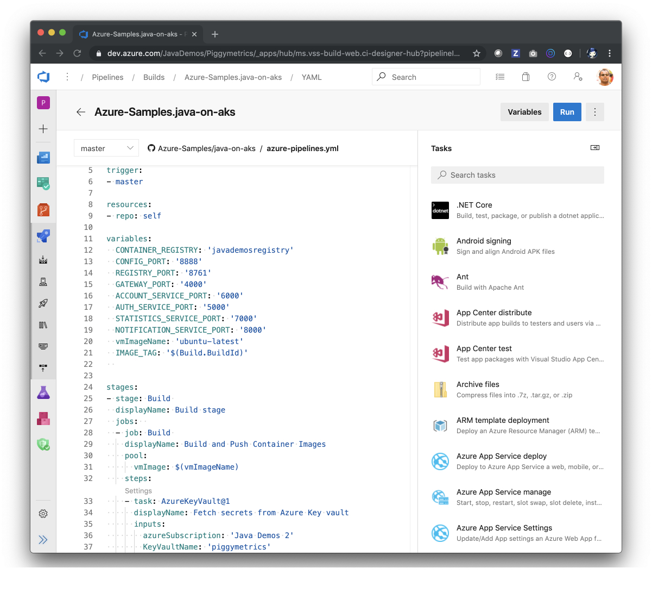Go back using arrow beside pipeline title
This screenshot has height=593, width=652.
pos(81,112)
